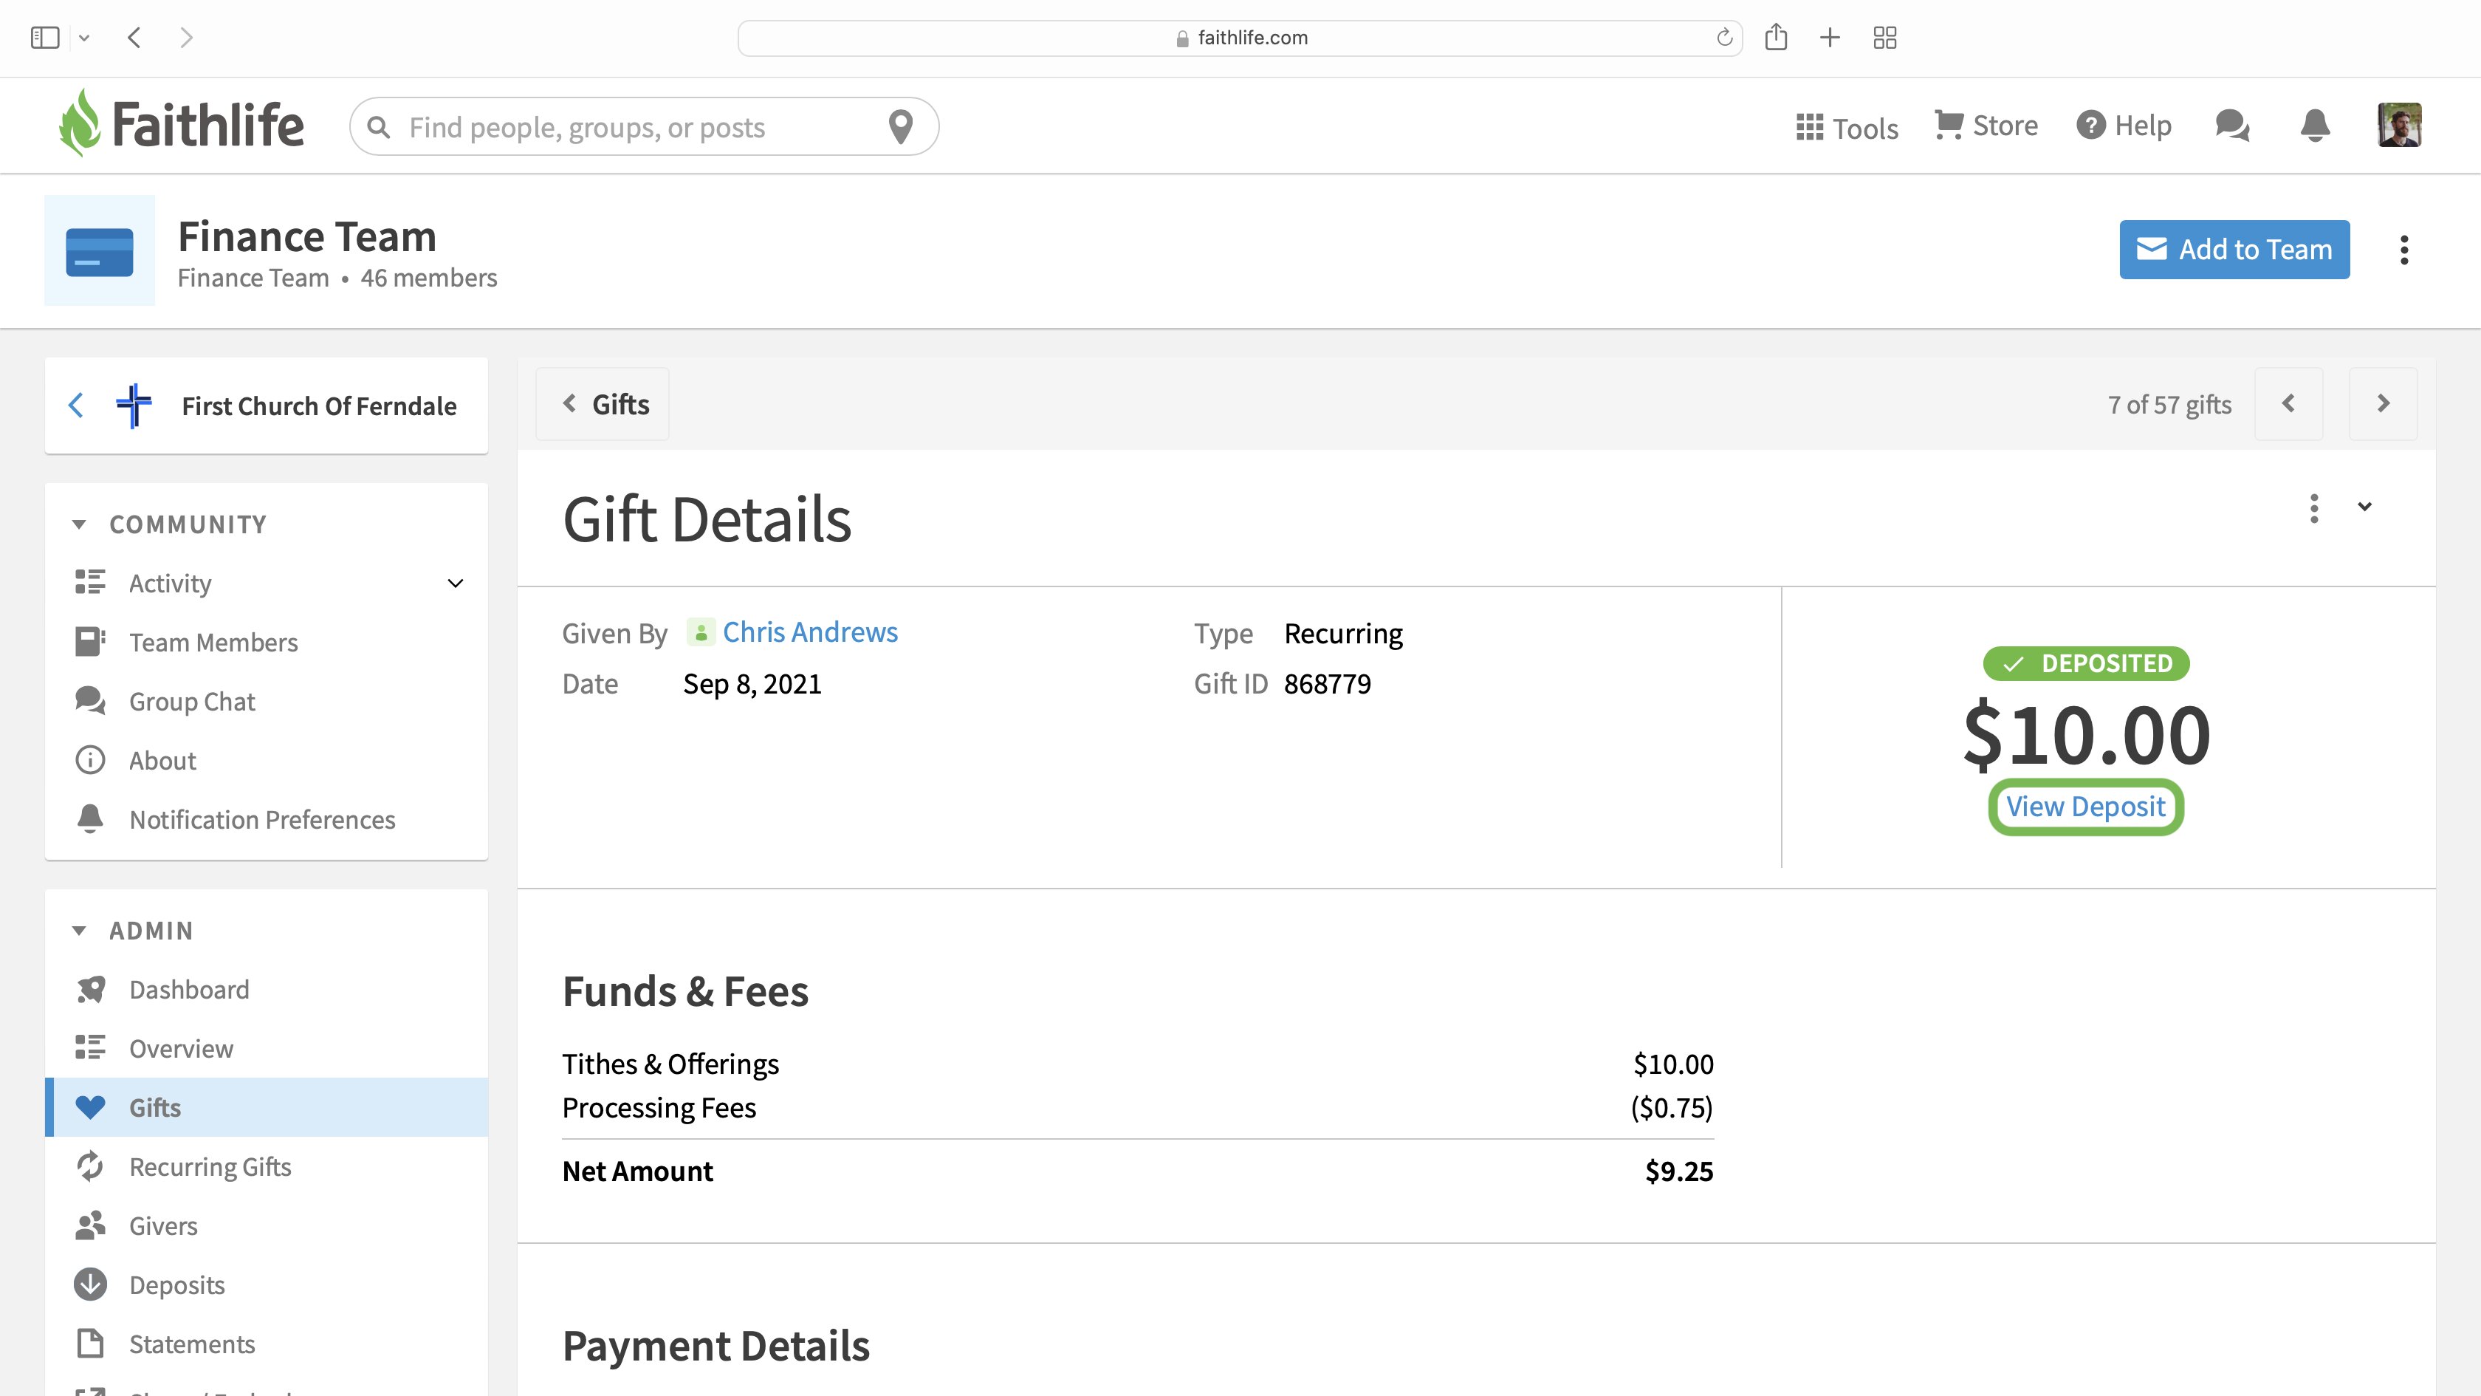2481x1396 pixels.
Task: Open the messages chat bubbles icon
Action: [2231, 126]
